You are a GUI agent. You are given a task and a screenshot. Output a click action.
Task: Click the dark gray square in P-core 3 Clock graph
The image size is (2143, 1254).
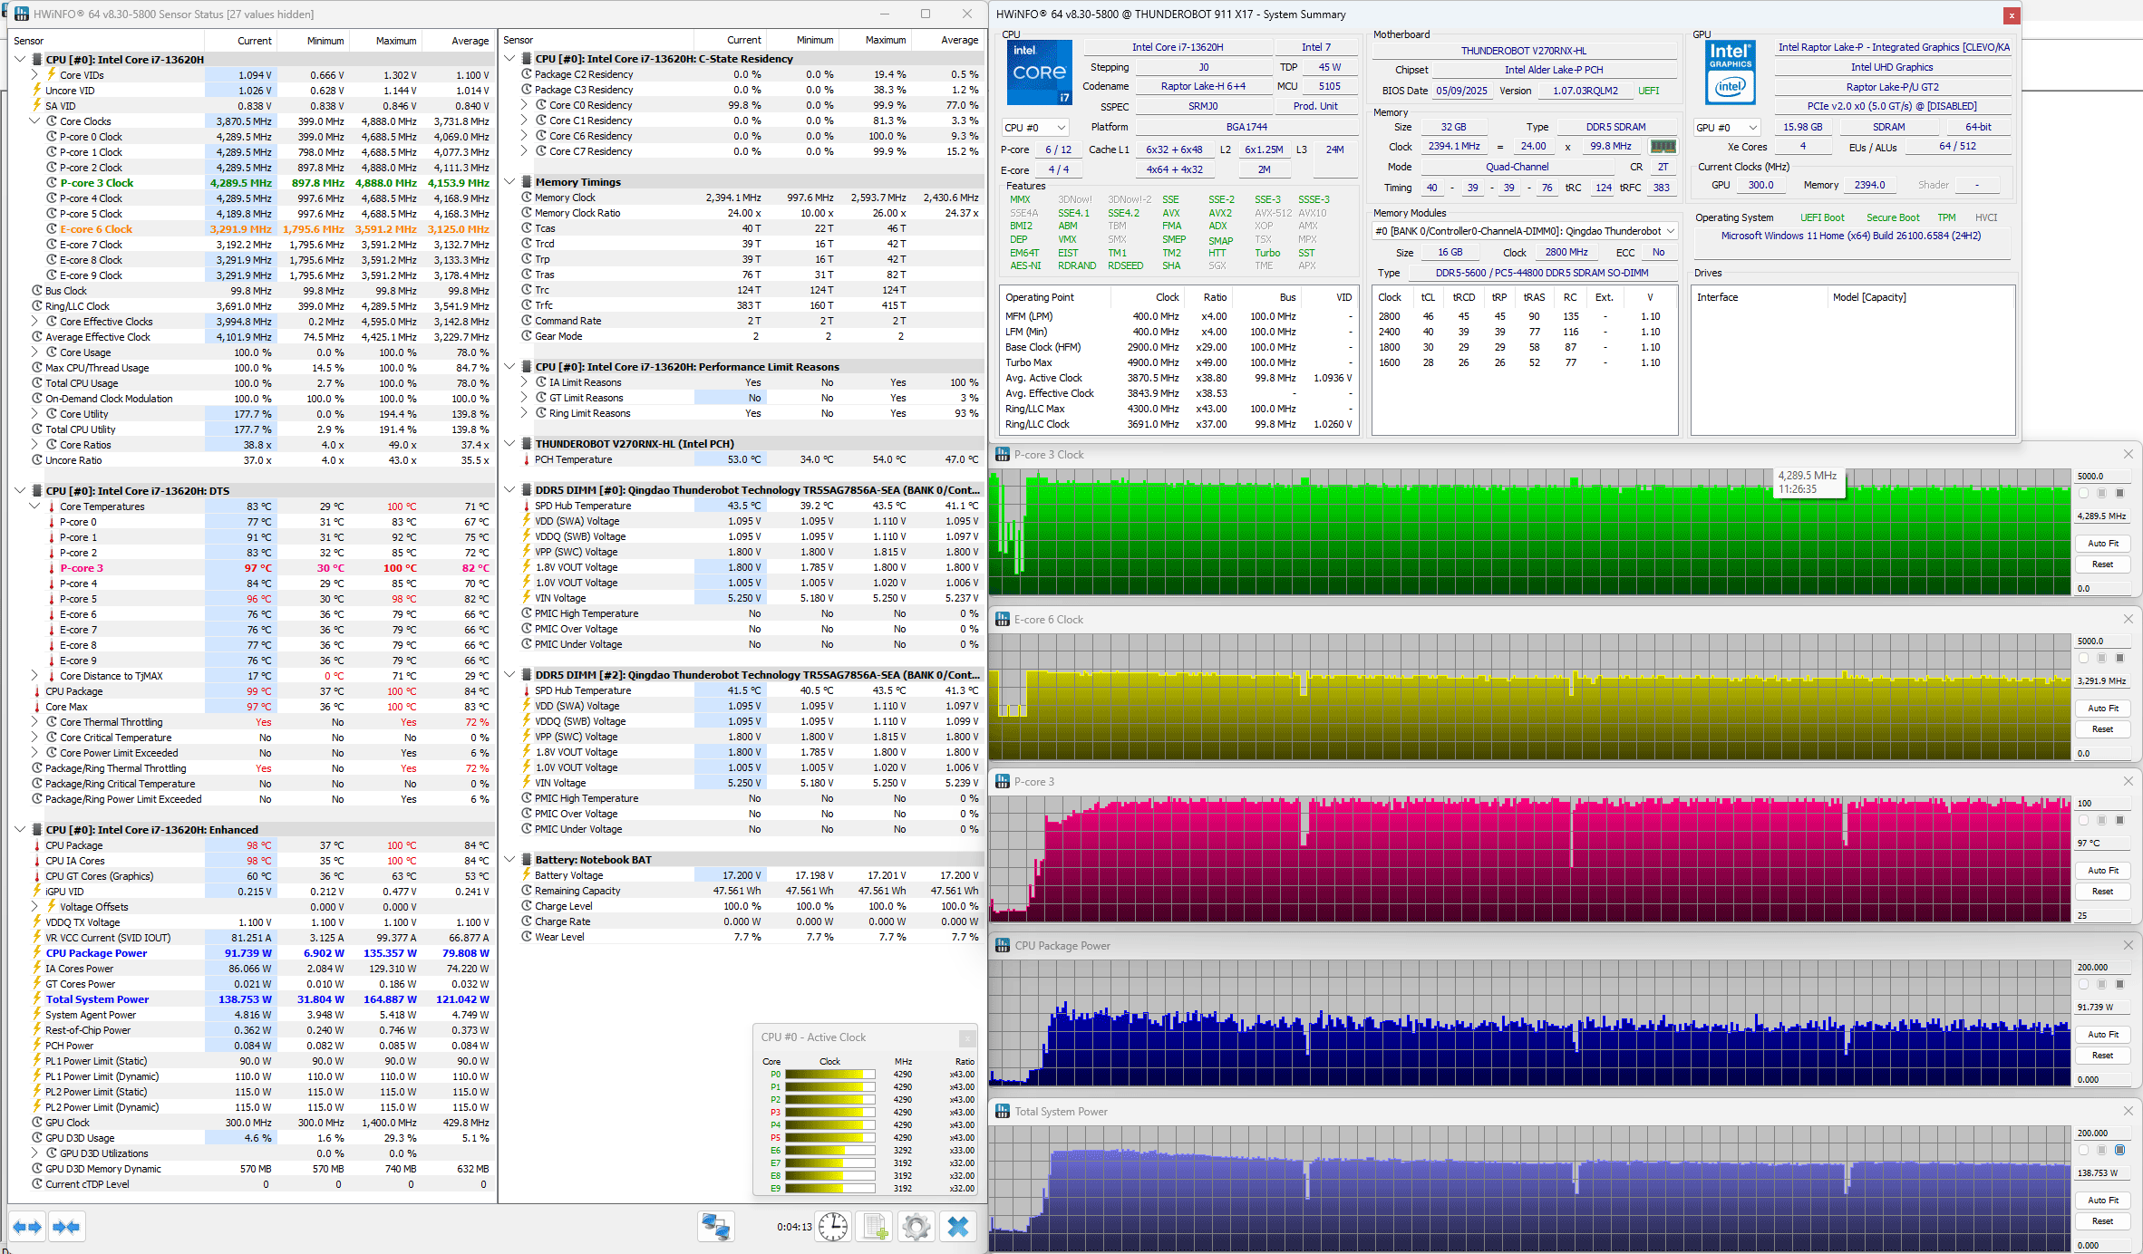pyautogui.click(x=2119, y=493)
